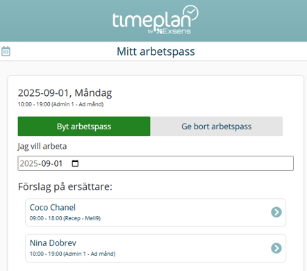Click the arrow icon for Nina Dobrev

276,248
